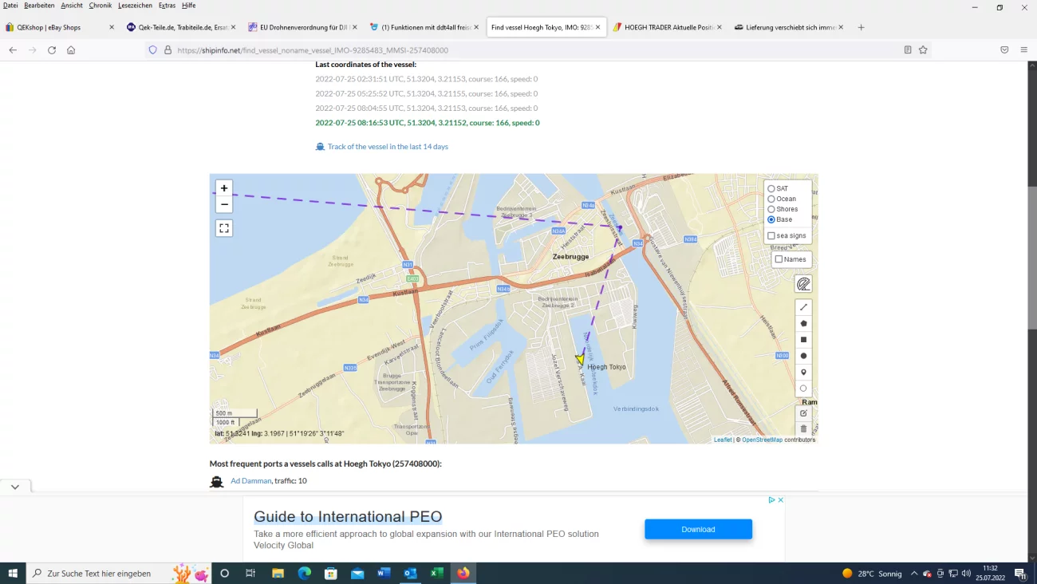The image size is (1037, 584).
Task: Open the Extras menu
Action: click(167, 6)
